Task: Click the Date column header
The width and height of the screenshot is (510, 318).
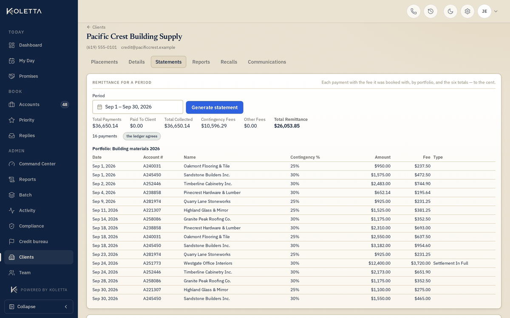Action: click(x=97, y=157)
